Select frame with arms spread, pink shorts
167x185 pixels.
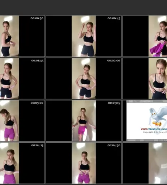[x=84, y=121]
